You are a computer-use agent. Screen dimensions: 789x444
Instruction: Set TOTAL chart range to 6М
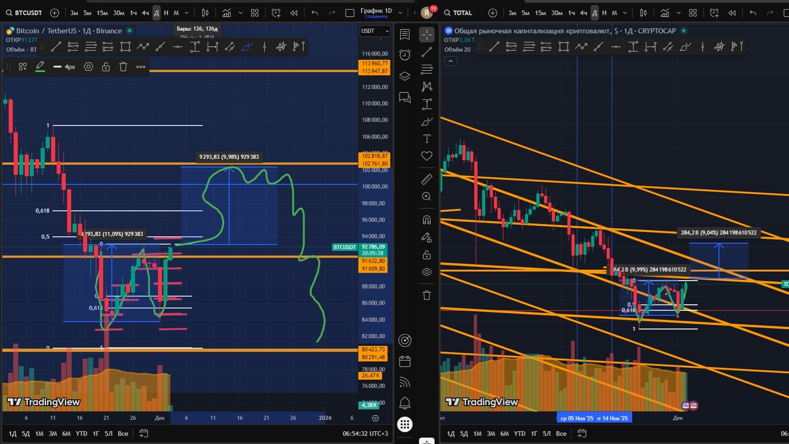505,434
